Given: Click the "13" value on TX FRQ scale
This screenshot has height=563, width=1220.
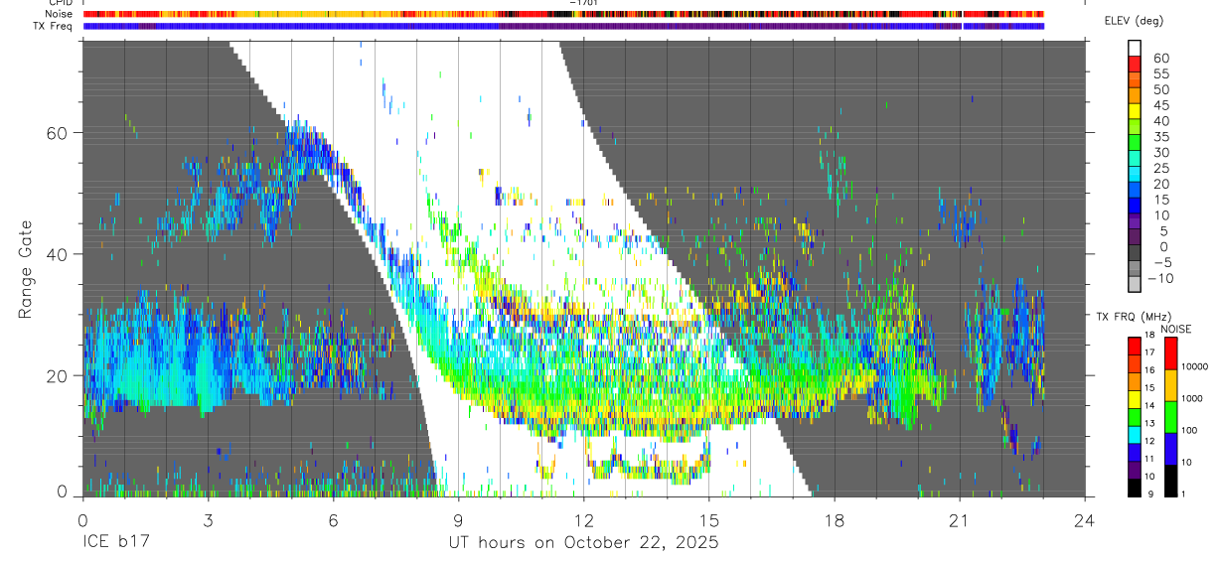Looking at the screenshot, I should pos(1151,423).
